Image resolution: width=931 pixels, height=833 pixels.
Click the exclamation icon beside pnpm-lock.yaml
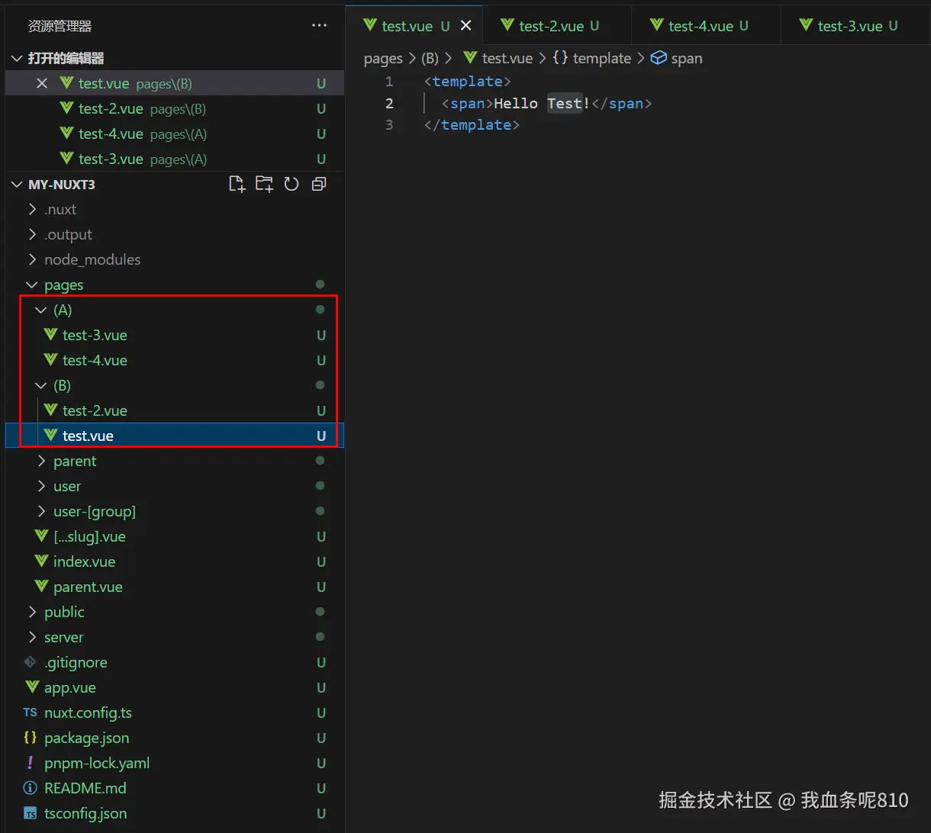tap(30, 763)
